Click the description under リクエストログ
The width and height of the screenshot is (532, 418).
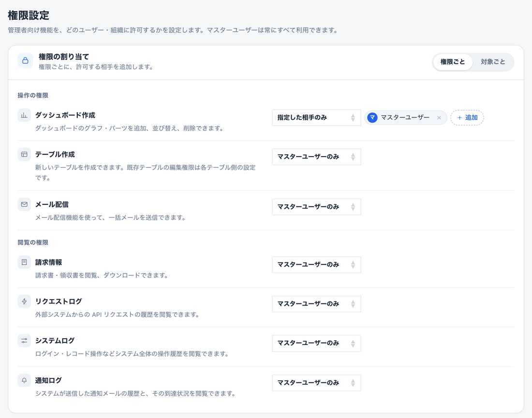coord(118,315)
